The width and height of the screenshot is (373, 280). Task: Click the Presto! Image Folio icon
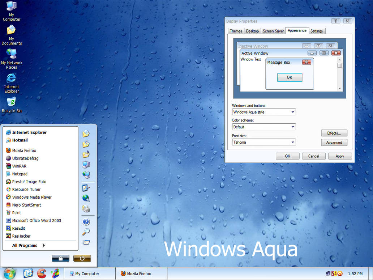pos(8,182)
